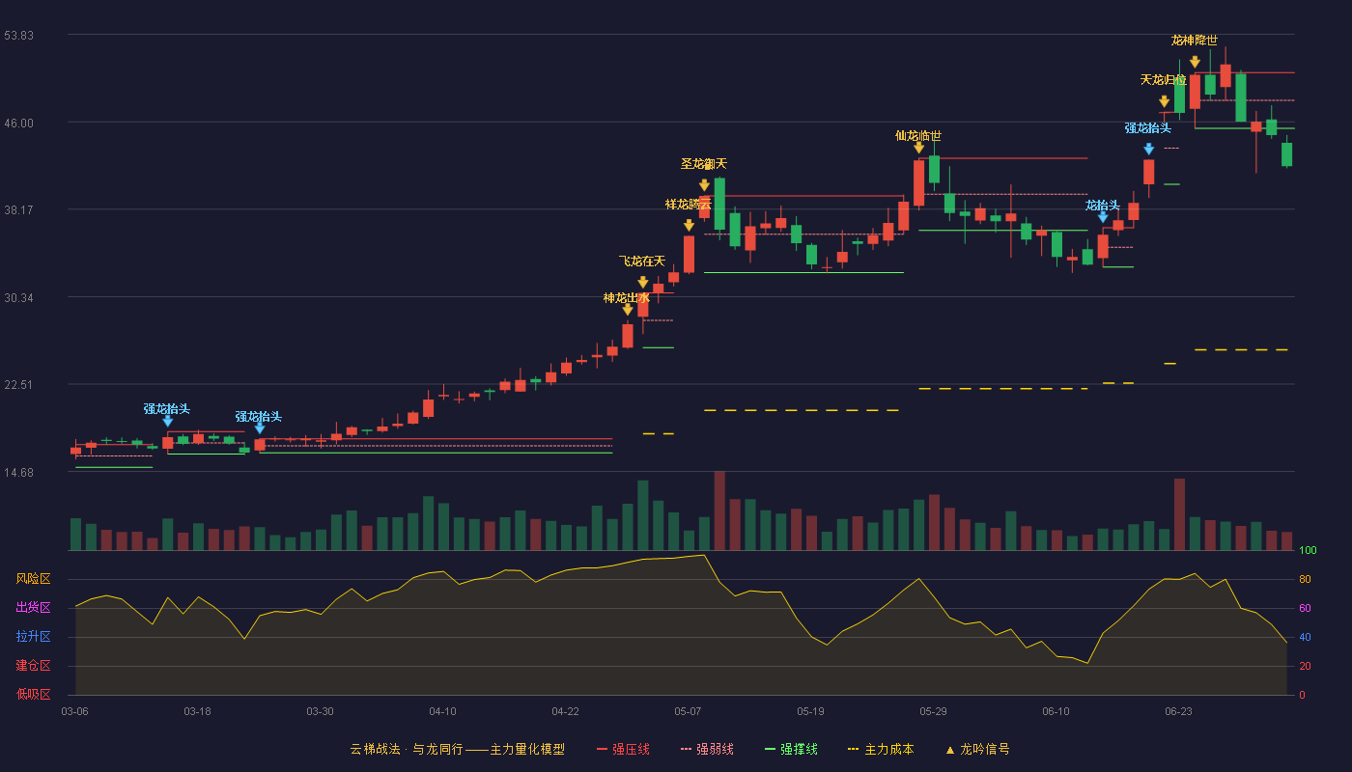This screenshot has width=1352, height=772.
Task: Click the yellow arrow under 神龙出水
Action: 628,310
